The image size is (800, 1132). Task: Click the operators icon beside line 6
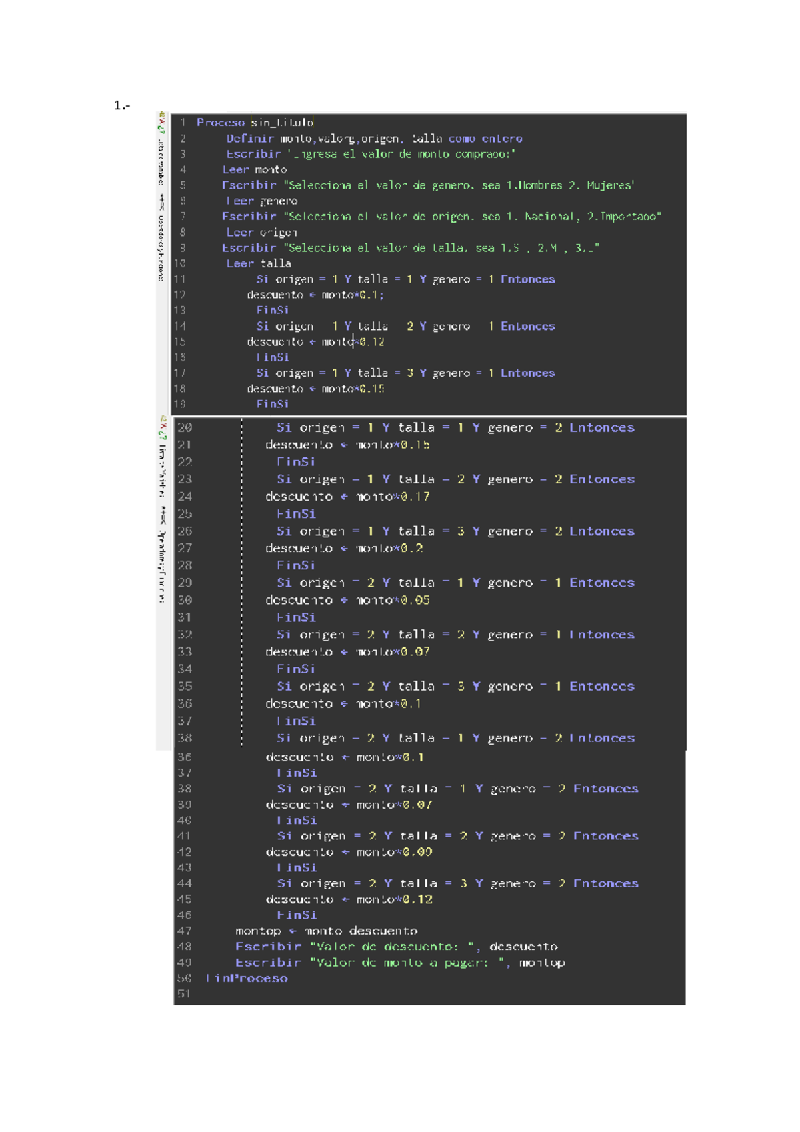click(x=161, y=199)
